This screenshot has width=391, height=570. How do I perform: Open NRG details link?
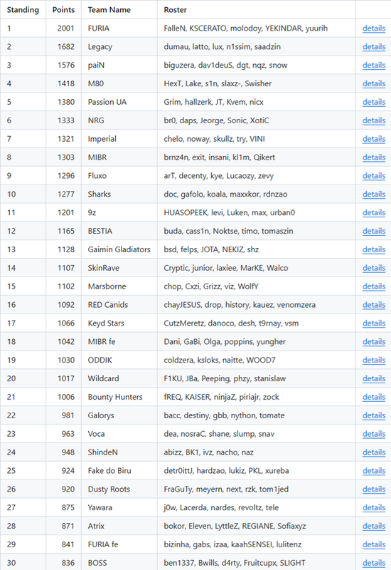pyautogui.click(x=374, y=120)
